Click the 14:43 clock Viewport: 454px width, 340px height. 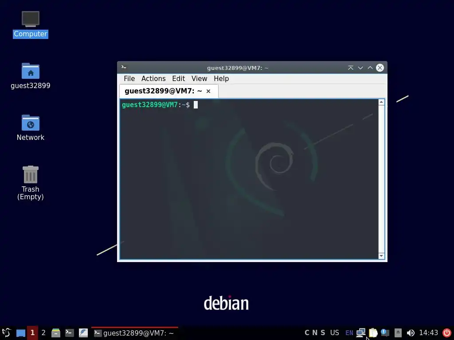429,333
